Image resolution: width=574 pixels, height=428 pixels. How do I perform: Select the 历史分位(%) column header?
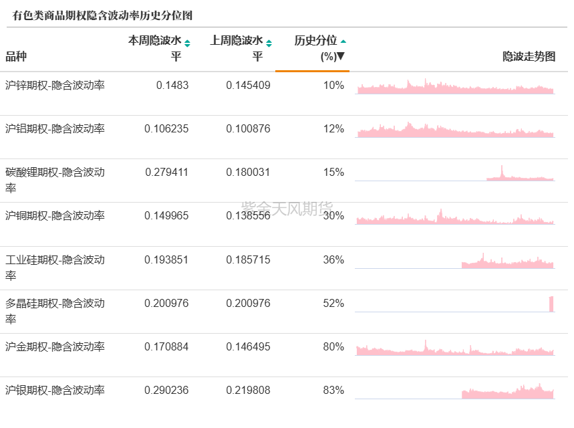[x=319, y=48]
